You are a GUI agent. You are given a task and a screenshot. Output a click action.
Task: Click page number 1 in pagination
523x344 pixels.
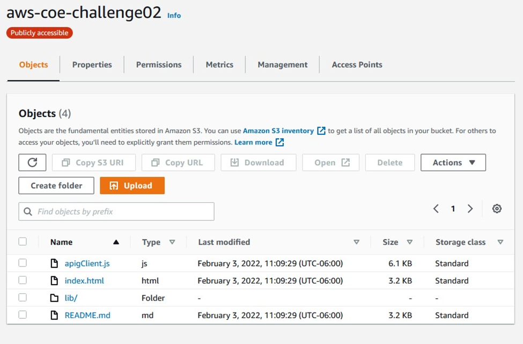tap(453, 209)
